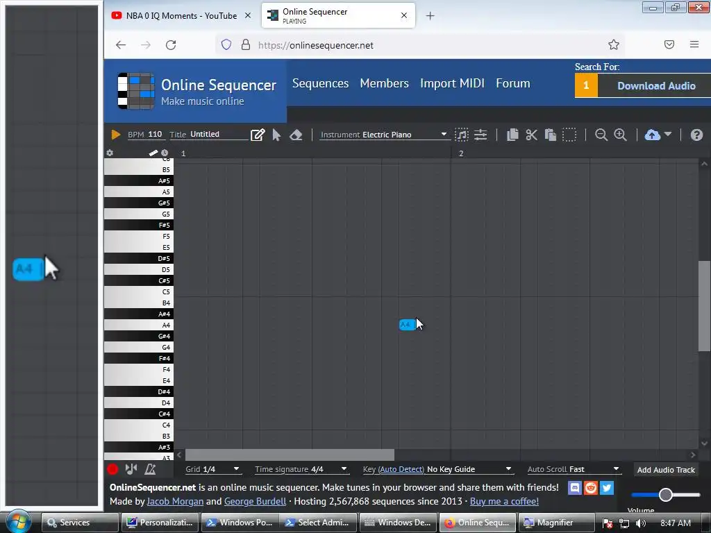This screenshot has height=533, width=711.
Task: Open a new browser tab with plus
Action: [x=430, y=16]
